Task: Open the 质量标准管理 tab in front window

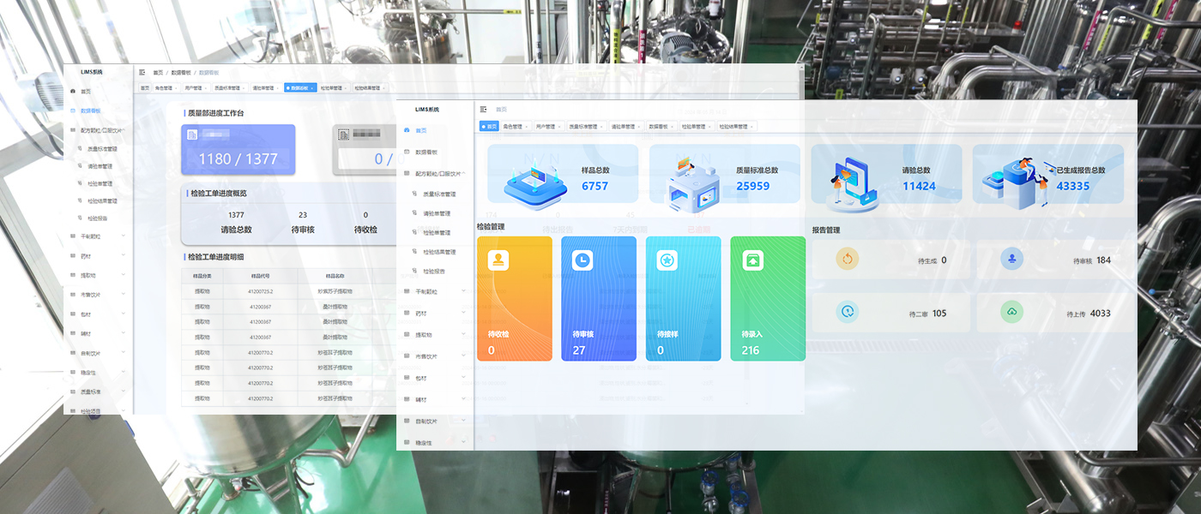Action: click(x=585, y=127)
